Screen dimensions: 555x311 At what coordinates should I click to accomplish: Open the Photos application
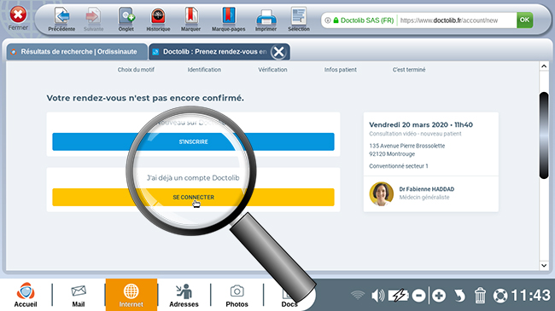(x=237, y=295)
